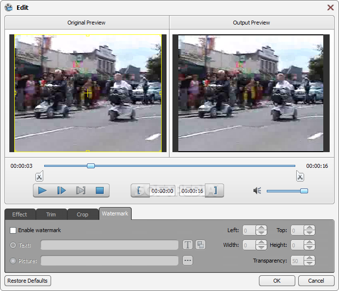Viewport: 339px width, 291px height.
Task: Click the Play button
Action: [x=42, y=190]
